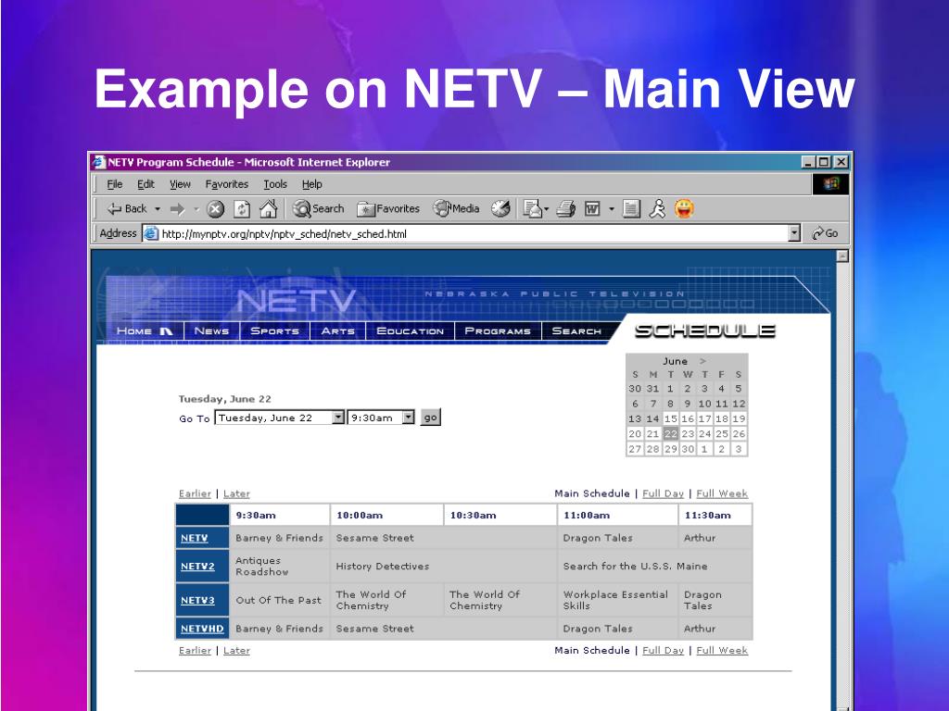Viewport: 949px width, 711px height.
Task: Open the NETVHD channel link
Action: (202, 629)
